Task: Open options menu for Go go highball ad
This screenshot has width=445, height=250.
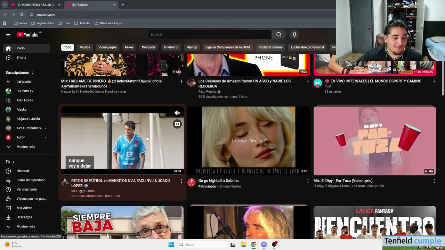Action: (x=308, y=181)
